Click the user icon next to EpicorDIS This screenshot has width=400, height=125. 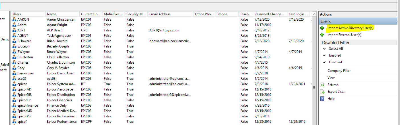[x=14, y=95]
